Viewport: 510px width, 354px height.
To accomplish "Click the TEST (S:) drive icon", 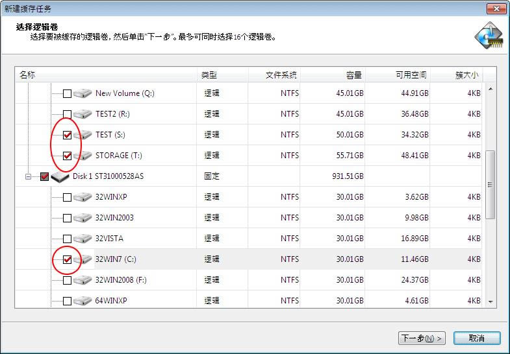I will (x=83, y=135).
